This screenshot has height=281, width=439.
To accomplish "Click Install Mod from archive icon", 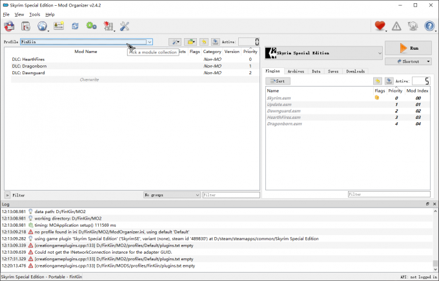I will [x=26, y=26].
